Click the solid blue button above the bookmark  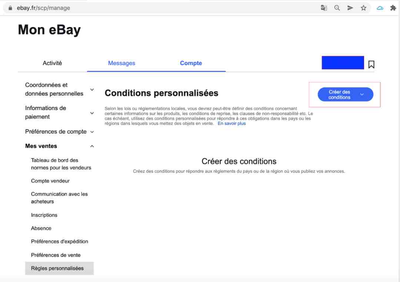(x=343, y=63)
